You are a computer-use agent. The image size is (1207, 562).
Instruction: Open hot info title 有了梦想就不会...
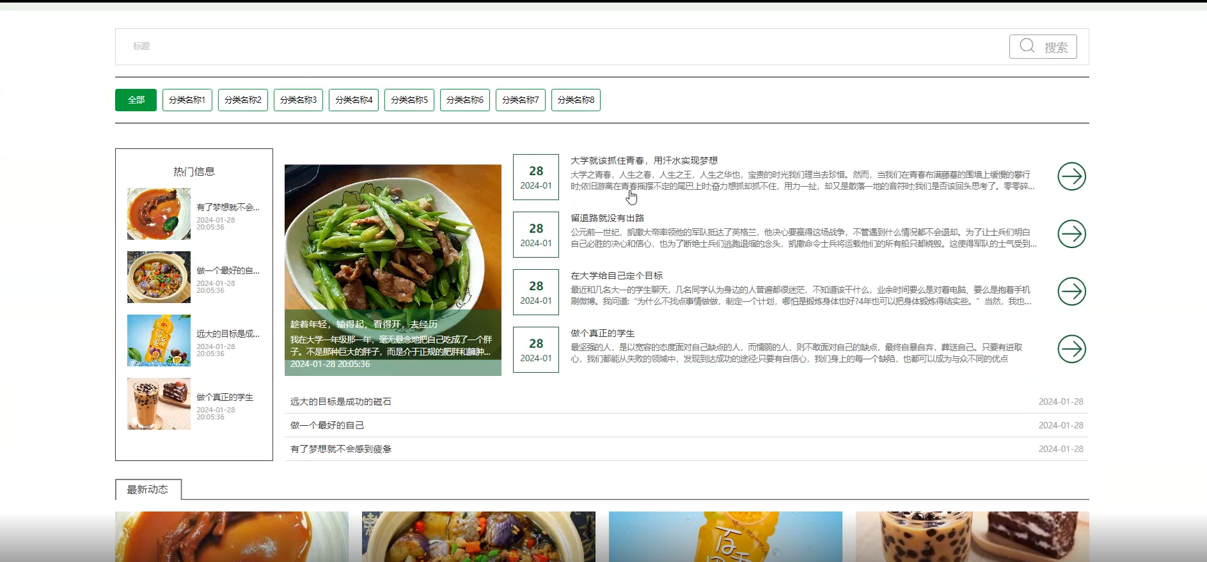click(228, 207)
